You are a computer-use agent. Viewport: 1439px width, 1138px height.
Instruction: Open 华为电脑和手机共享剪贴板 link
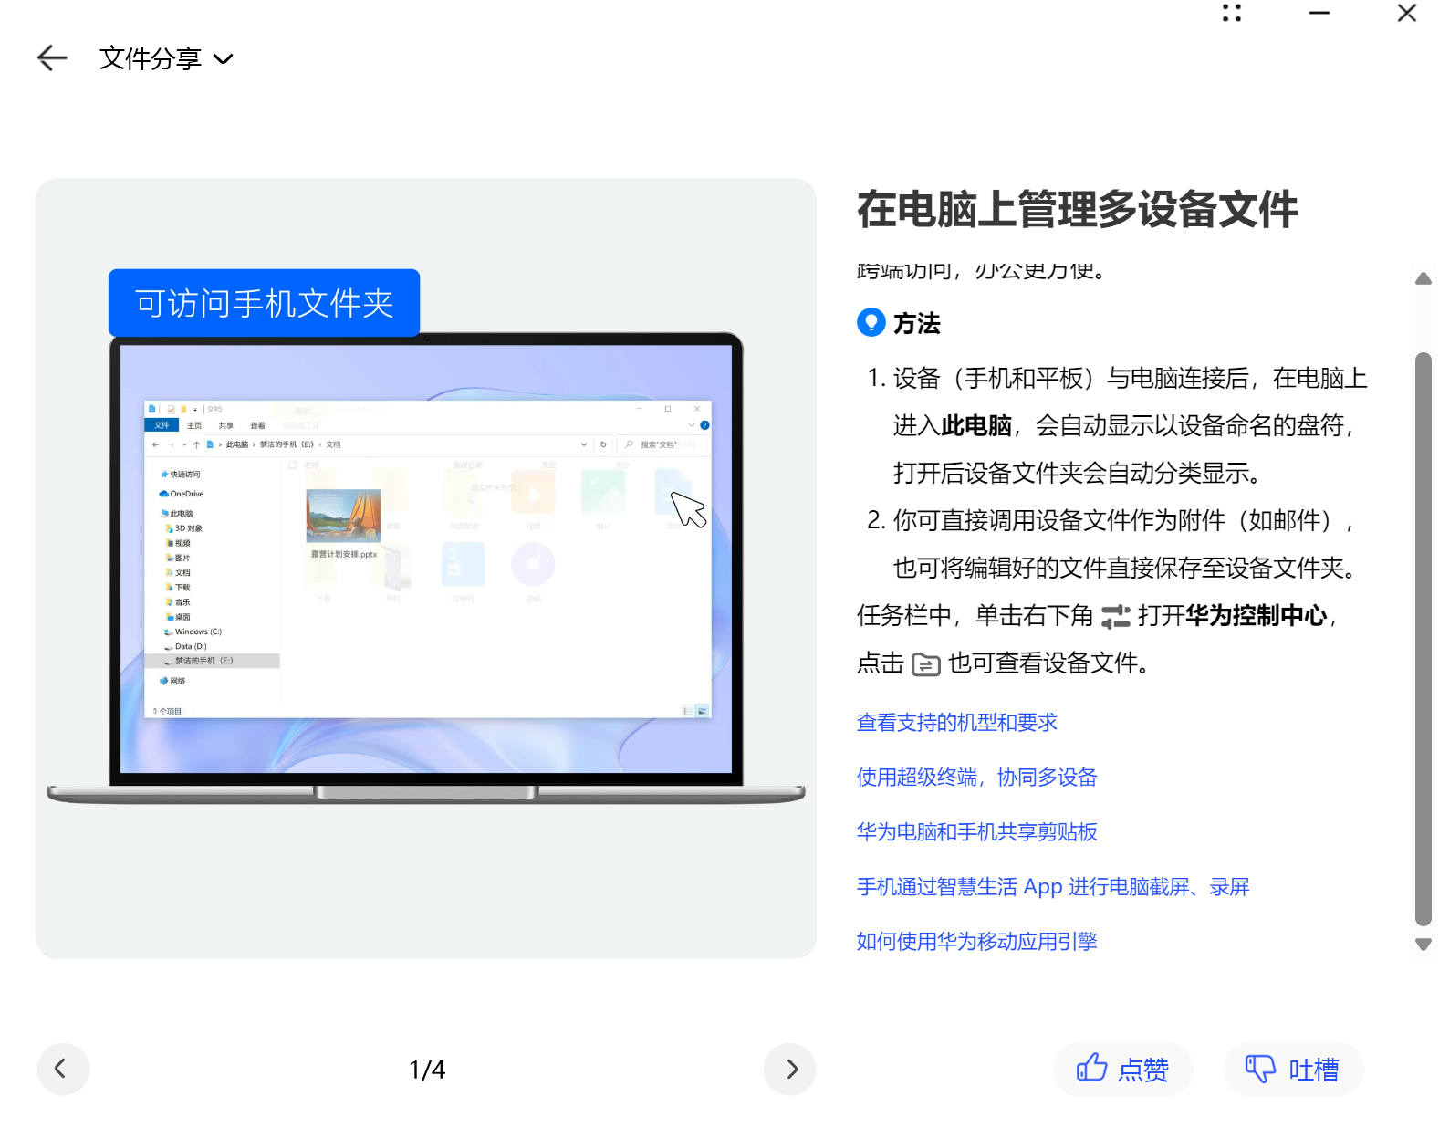[x=976, y=832]
